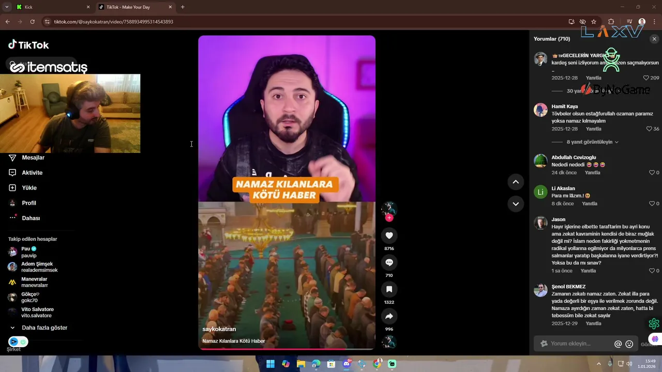Open Chrome three-dot menu

click(x=655, y=22)
